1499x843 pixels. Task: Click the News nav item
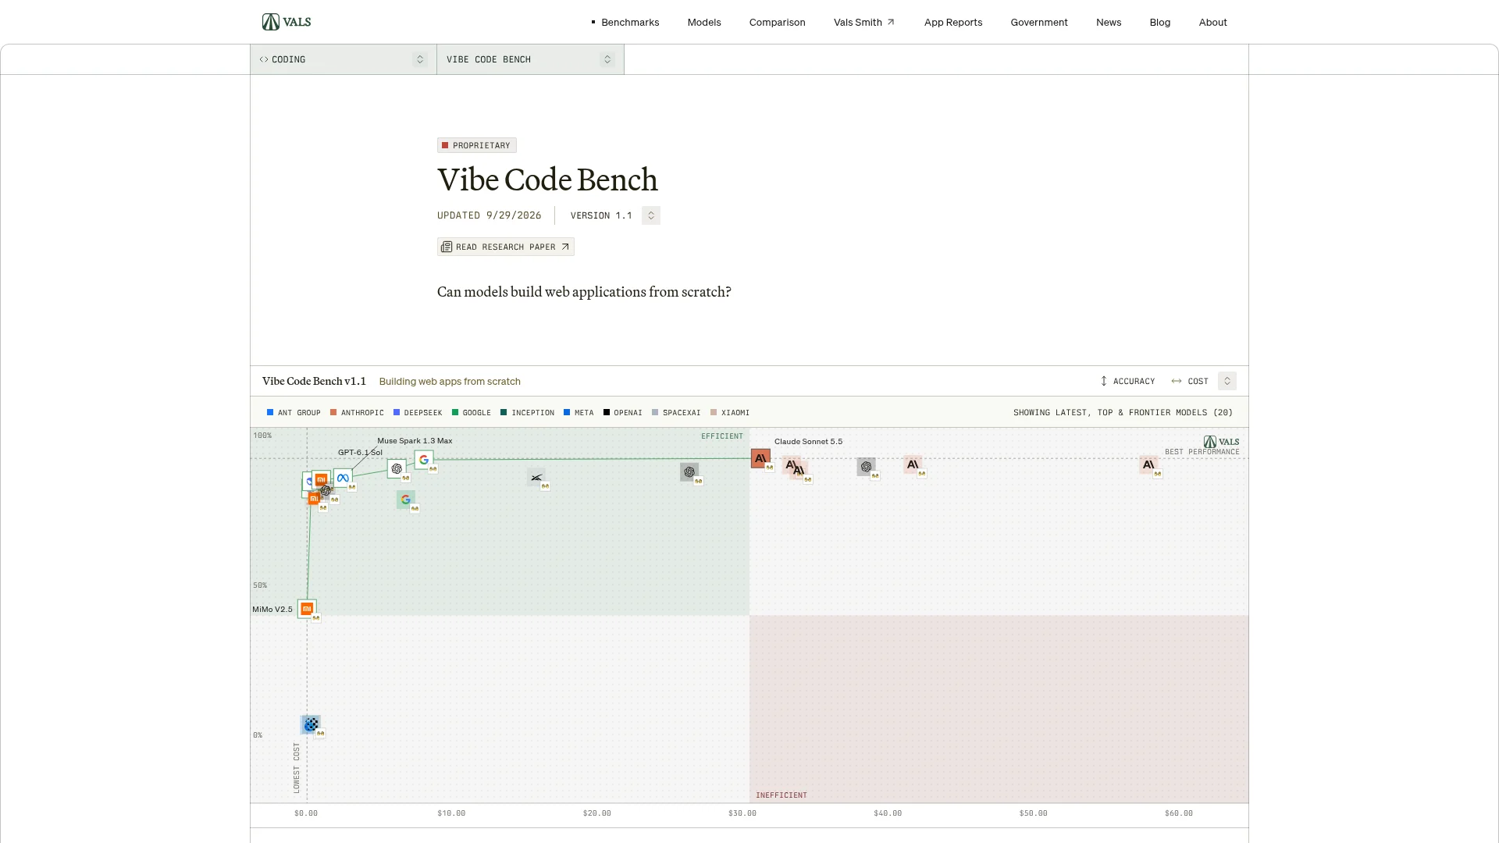click(1109, 22)
